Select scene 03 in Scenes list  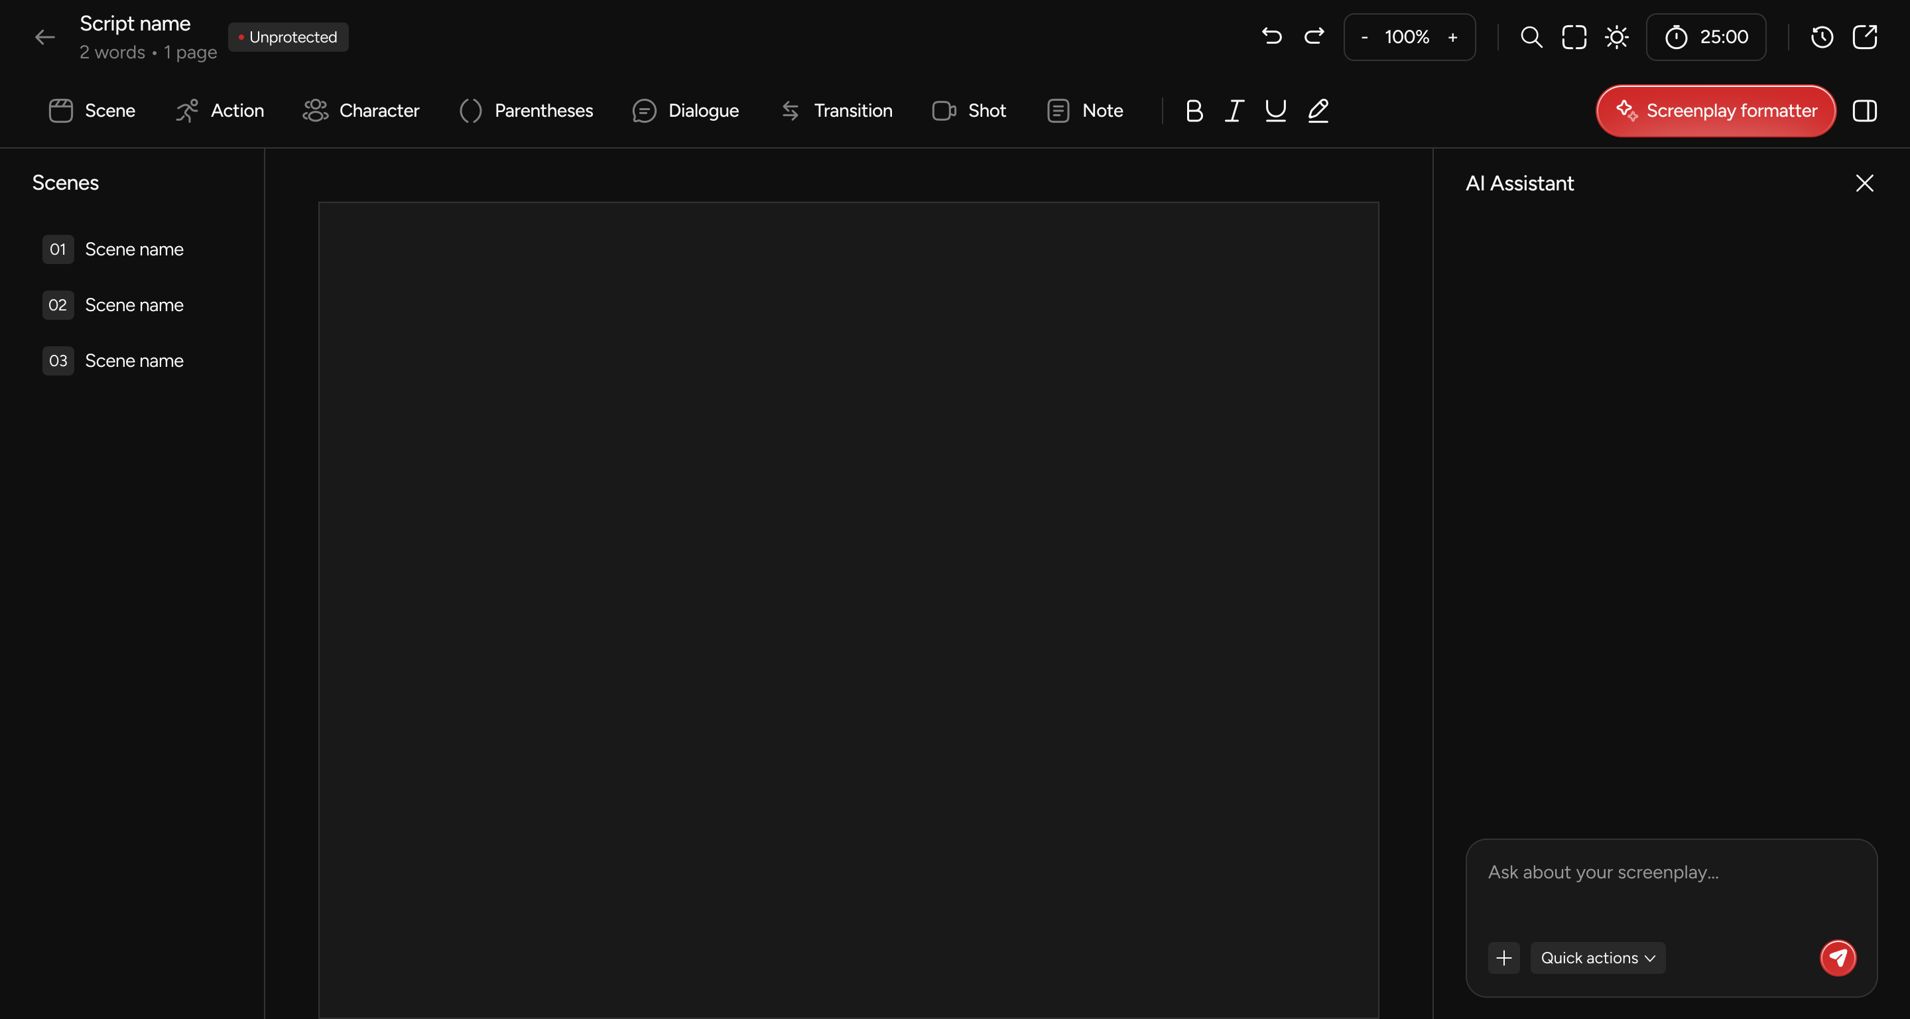coord(132,360)
